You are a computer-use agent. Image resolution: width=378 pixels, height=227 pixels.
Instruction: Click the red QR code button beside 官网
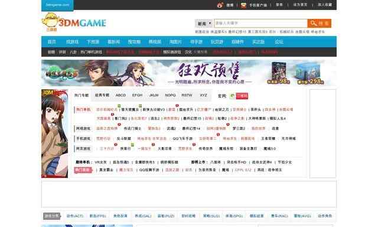[242, 96]
